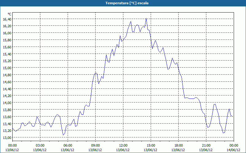Click the 12:00 time label
The image size is (246, 153).
(123, 146)
